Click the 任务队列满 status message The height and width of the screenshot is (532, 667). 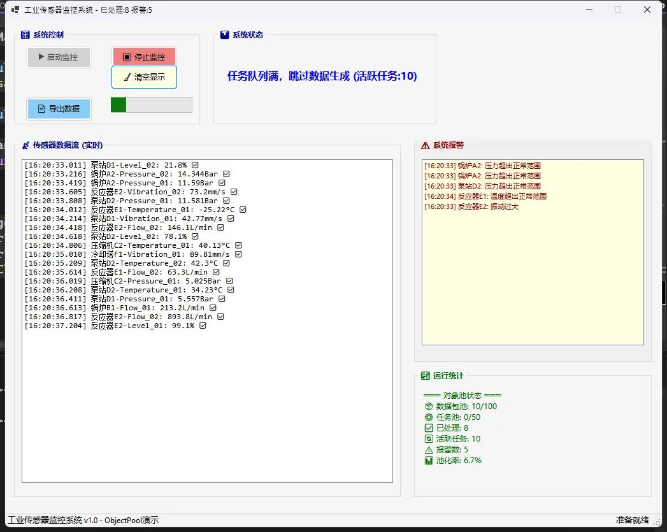pyautogui.click(x=322, y=76)
